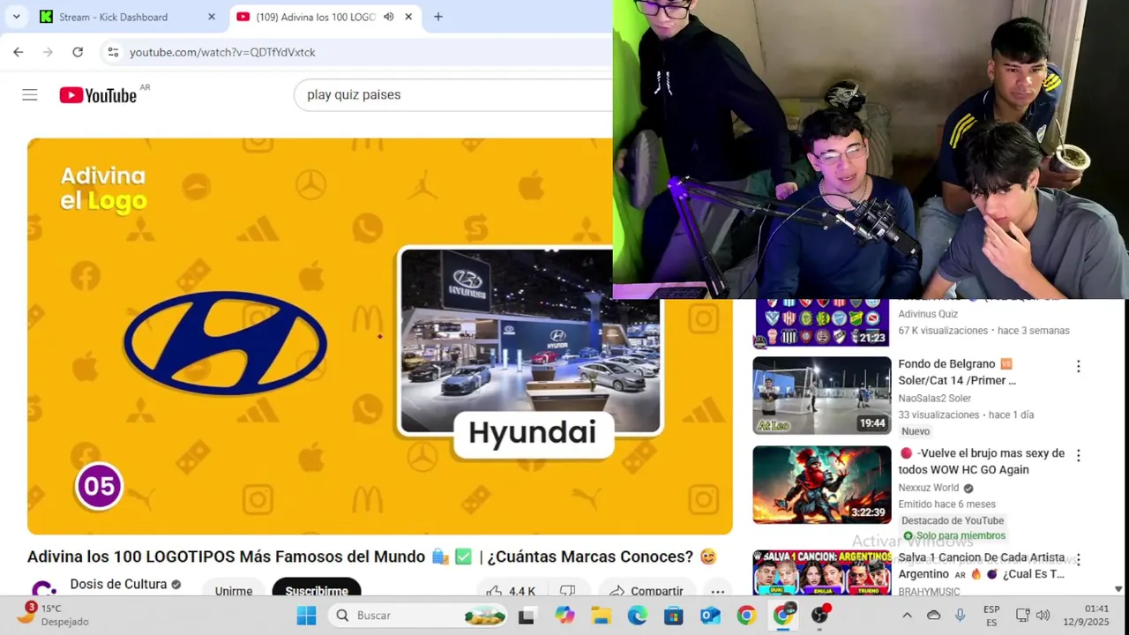Viewport: 1129px width, 635px height.
Task: Open site information icon beside the URL
Action: pos(113,52)
